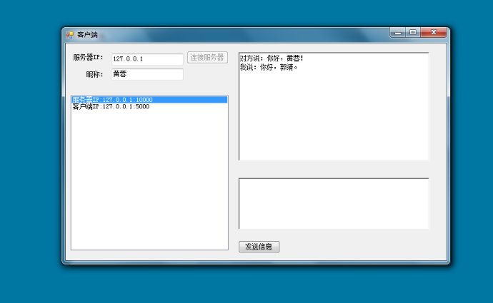Click the 服务器IP: label

pos(89,58)
